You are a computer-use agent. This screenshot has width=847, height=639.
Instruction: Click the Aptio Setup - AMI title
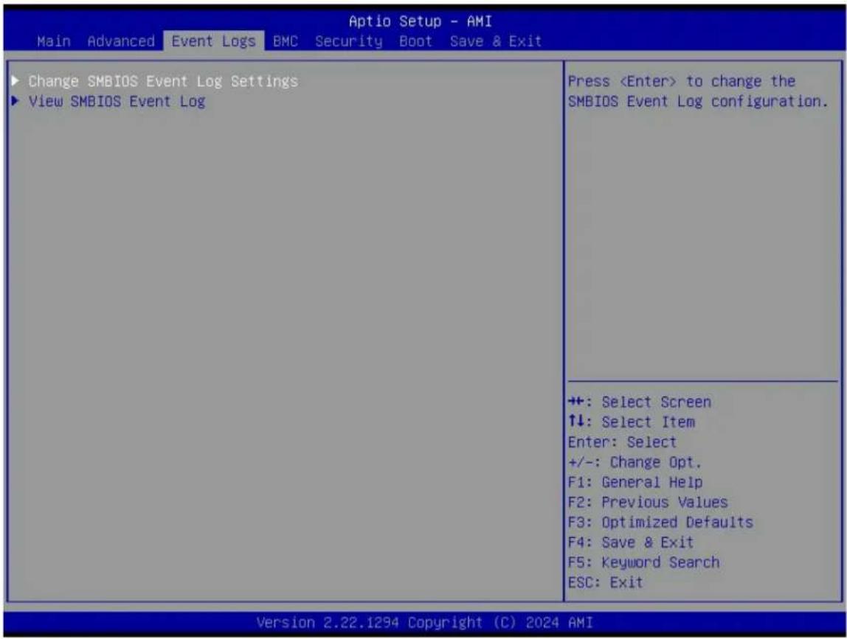pyautogui.click(x=421, y=21)
